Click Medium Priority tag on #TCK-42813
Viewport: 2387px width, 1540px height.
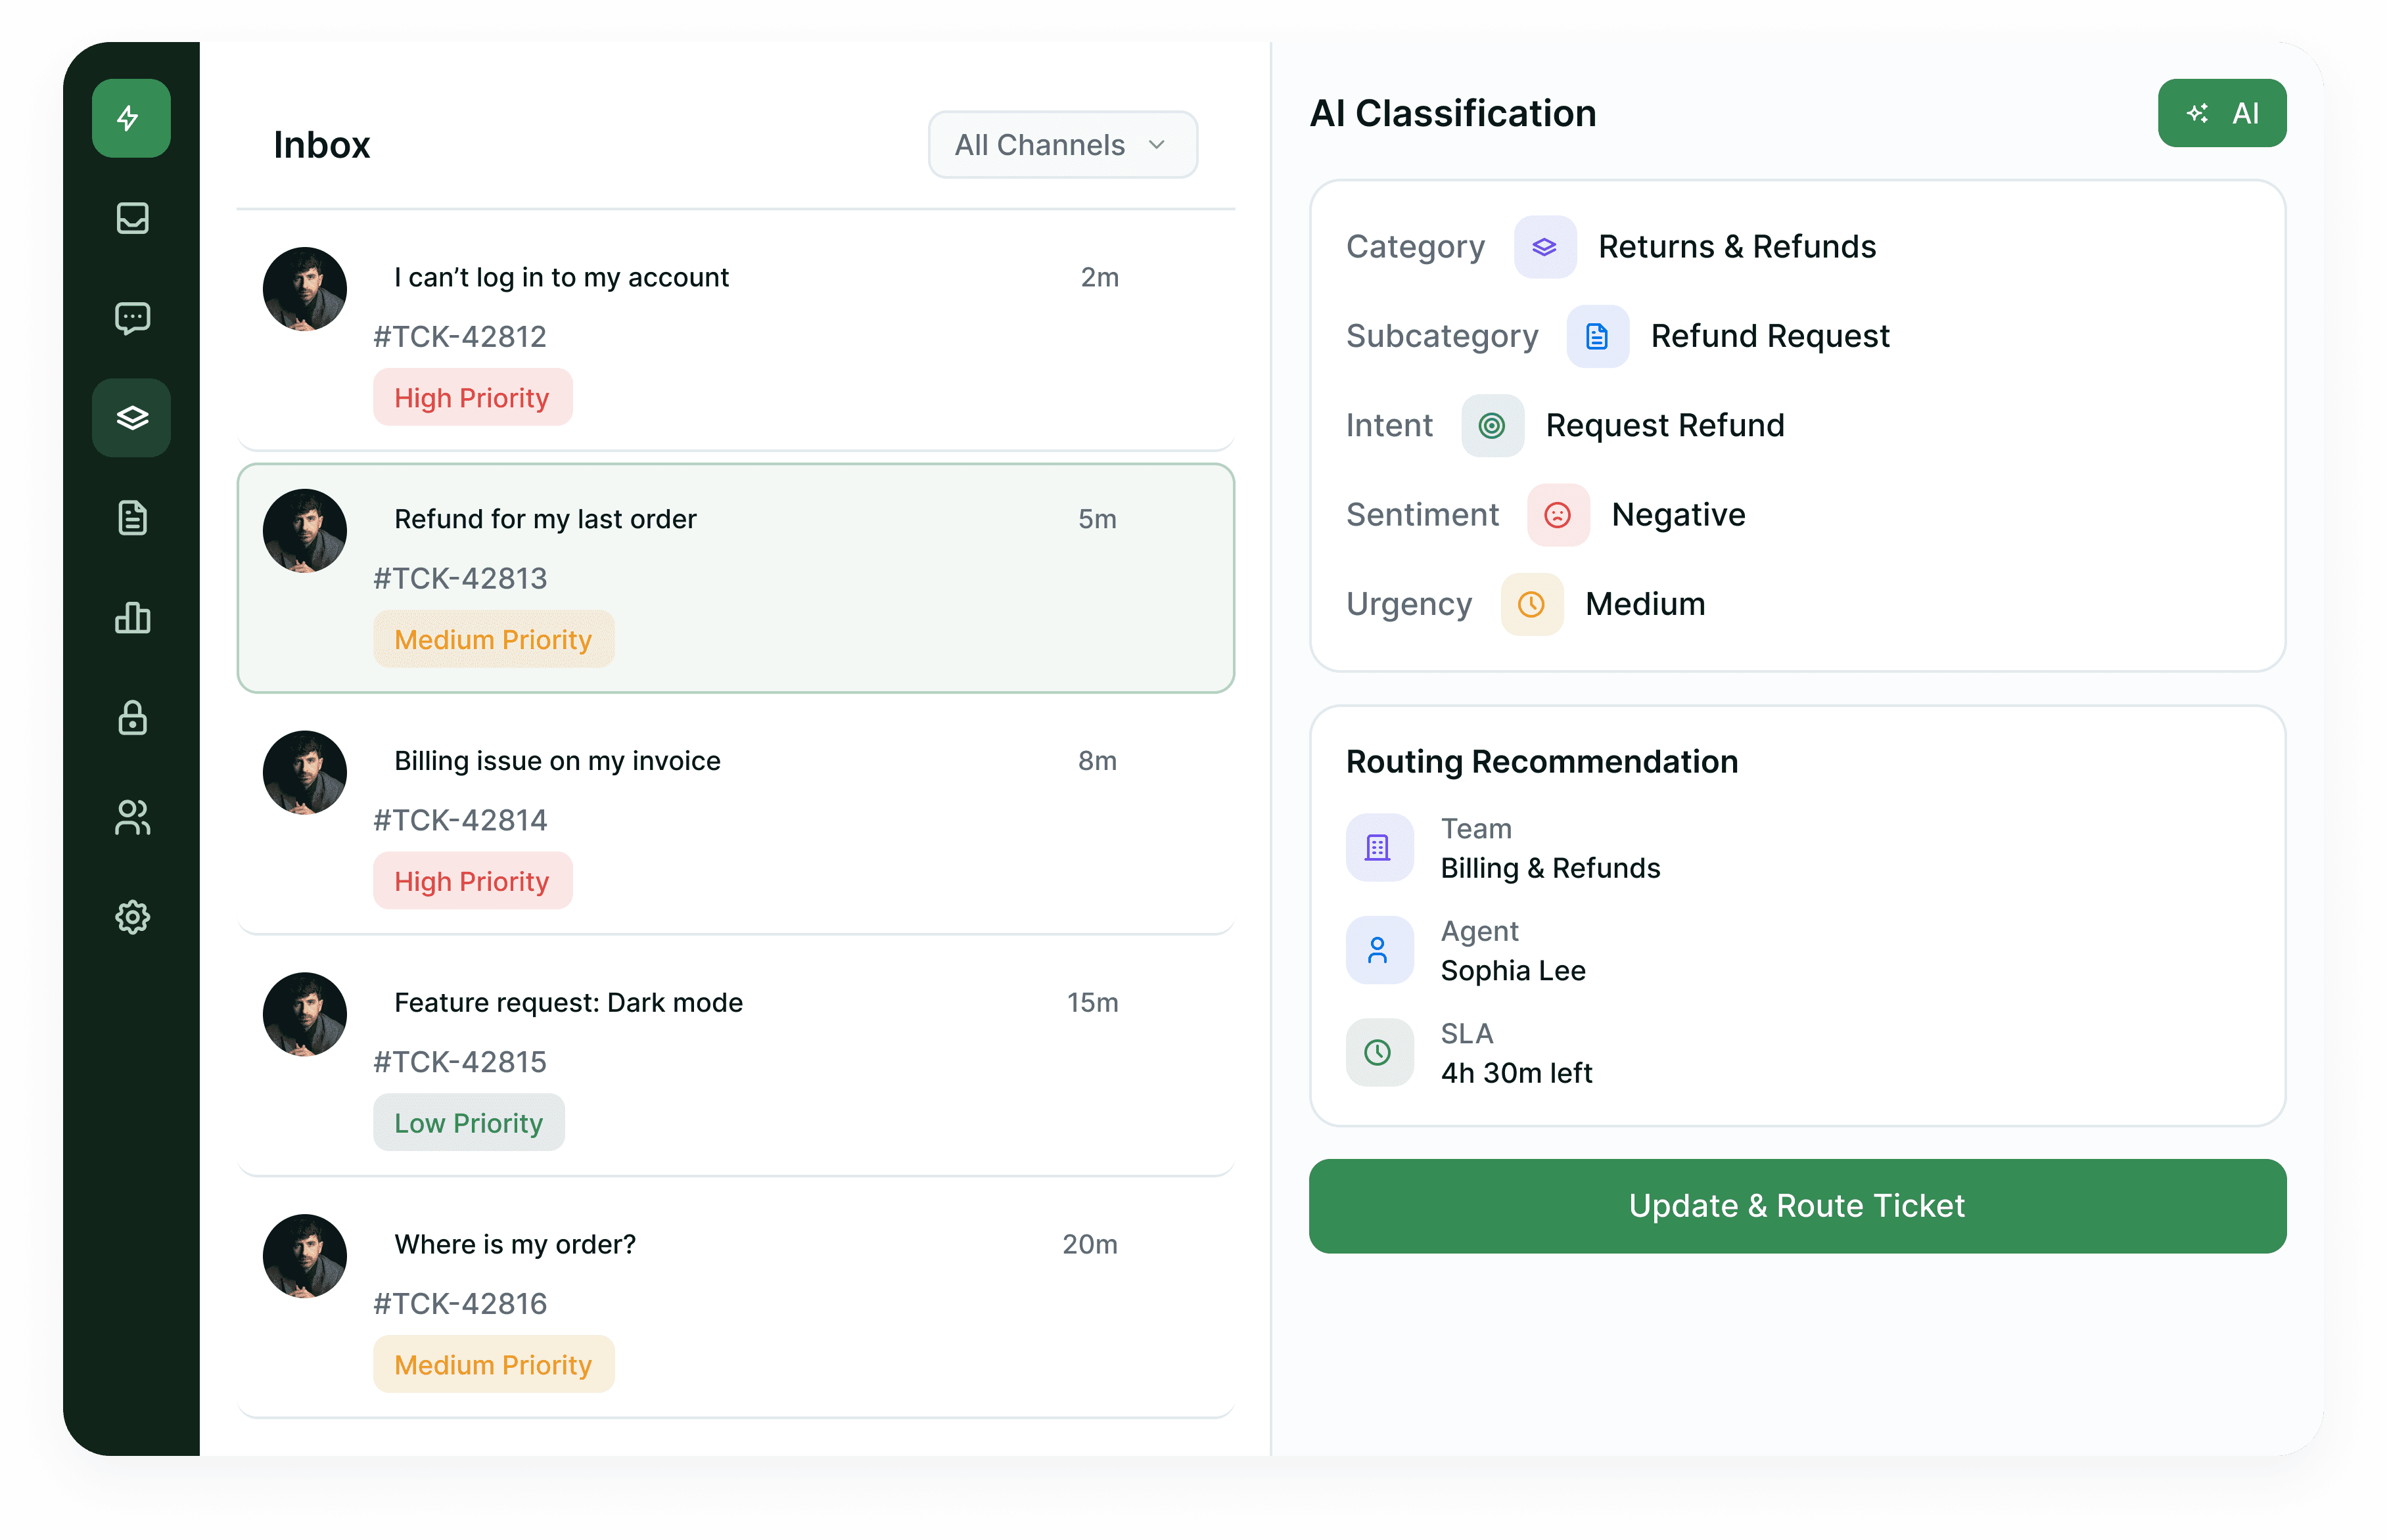(x=493, y=640)
